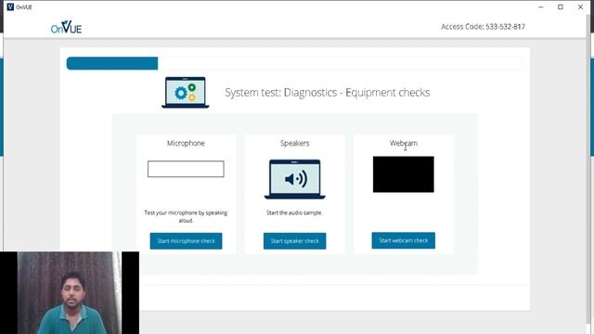The image size is (594, 334).
Task: Start the webcam check
Action: 404,240
